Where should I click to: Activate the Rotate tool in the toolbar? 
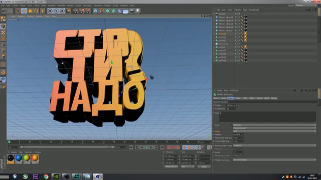pyautogui.click(x=36, y=11)
